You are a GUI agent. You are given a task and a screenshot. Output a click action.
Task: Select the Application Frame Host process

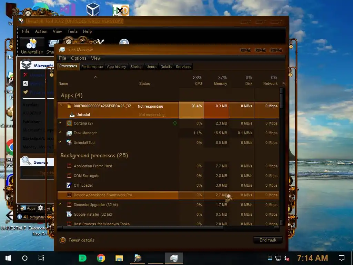click(168, 166)
